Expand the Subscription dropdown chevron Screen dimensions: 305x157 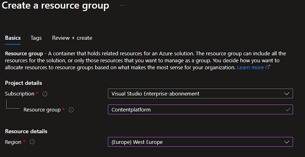[286, 94]
